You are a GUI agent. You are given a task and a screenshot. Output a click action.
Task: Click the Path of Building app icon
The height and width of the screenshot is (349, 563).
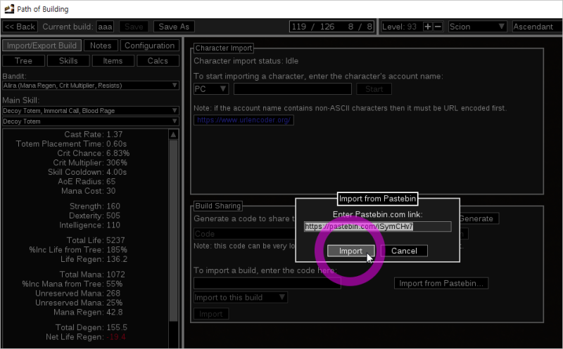[x=9, y=8]
